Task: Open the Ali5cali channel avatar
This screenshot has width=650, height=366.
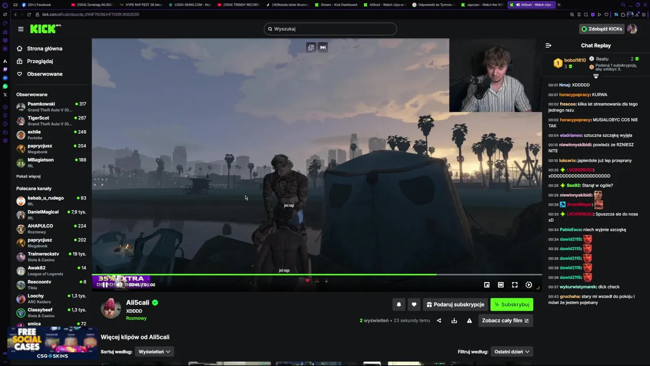Action: (x=111, y=308)
